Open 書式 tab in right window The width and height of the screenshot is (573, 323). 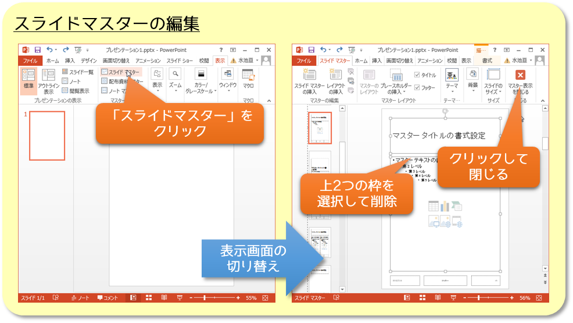point(487,61)
